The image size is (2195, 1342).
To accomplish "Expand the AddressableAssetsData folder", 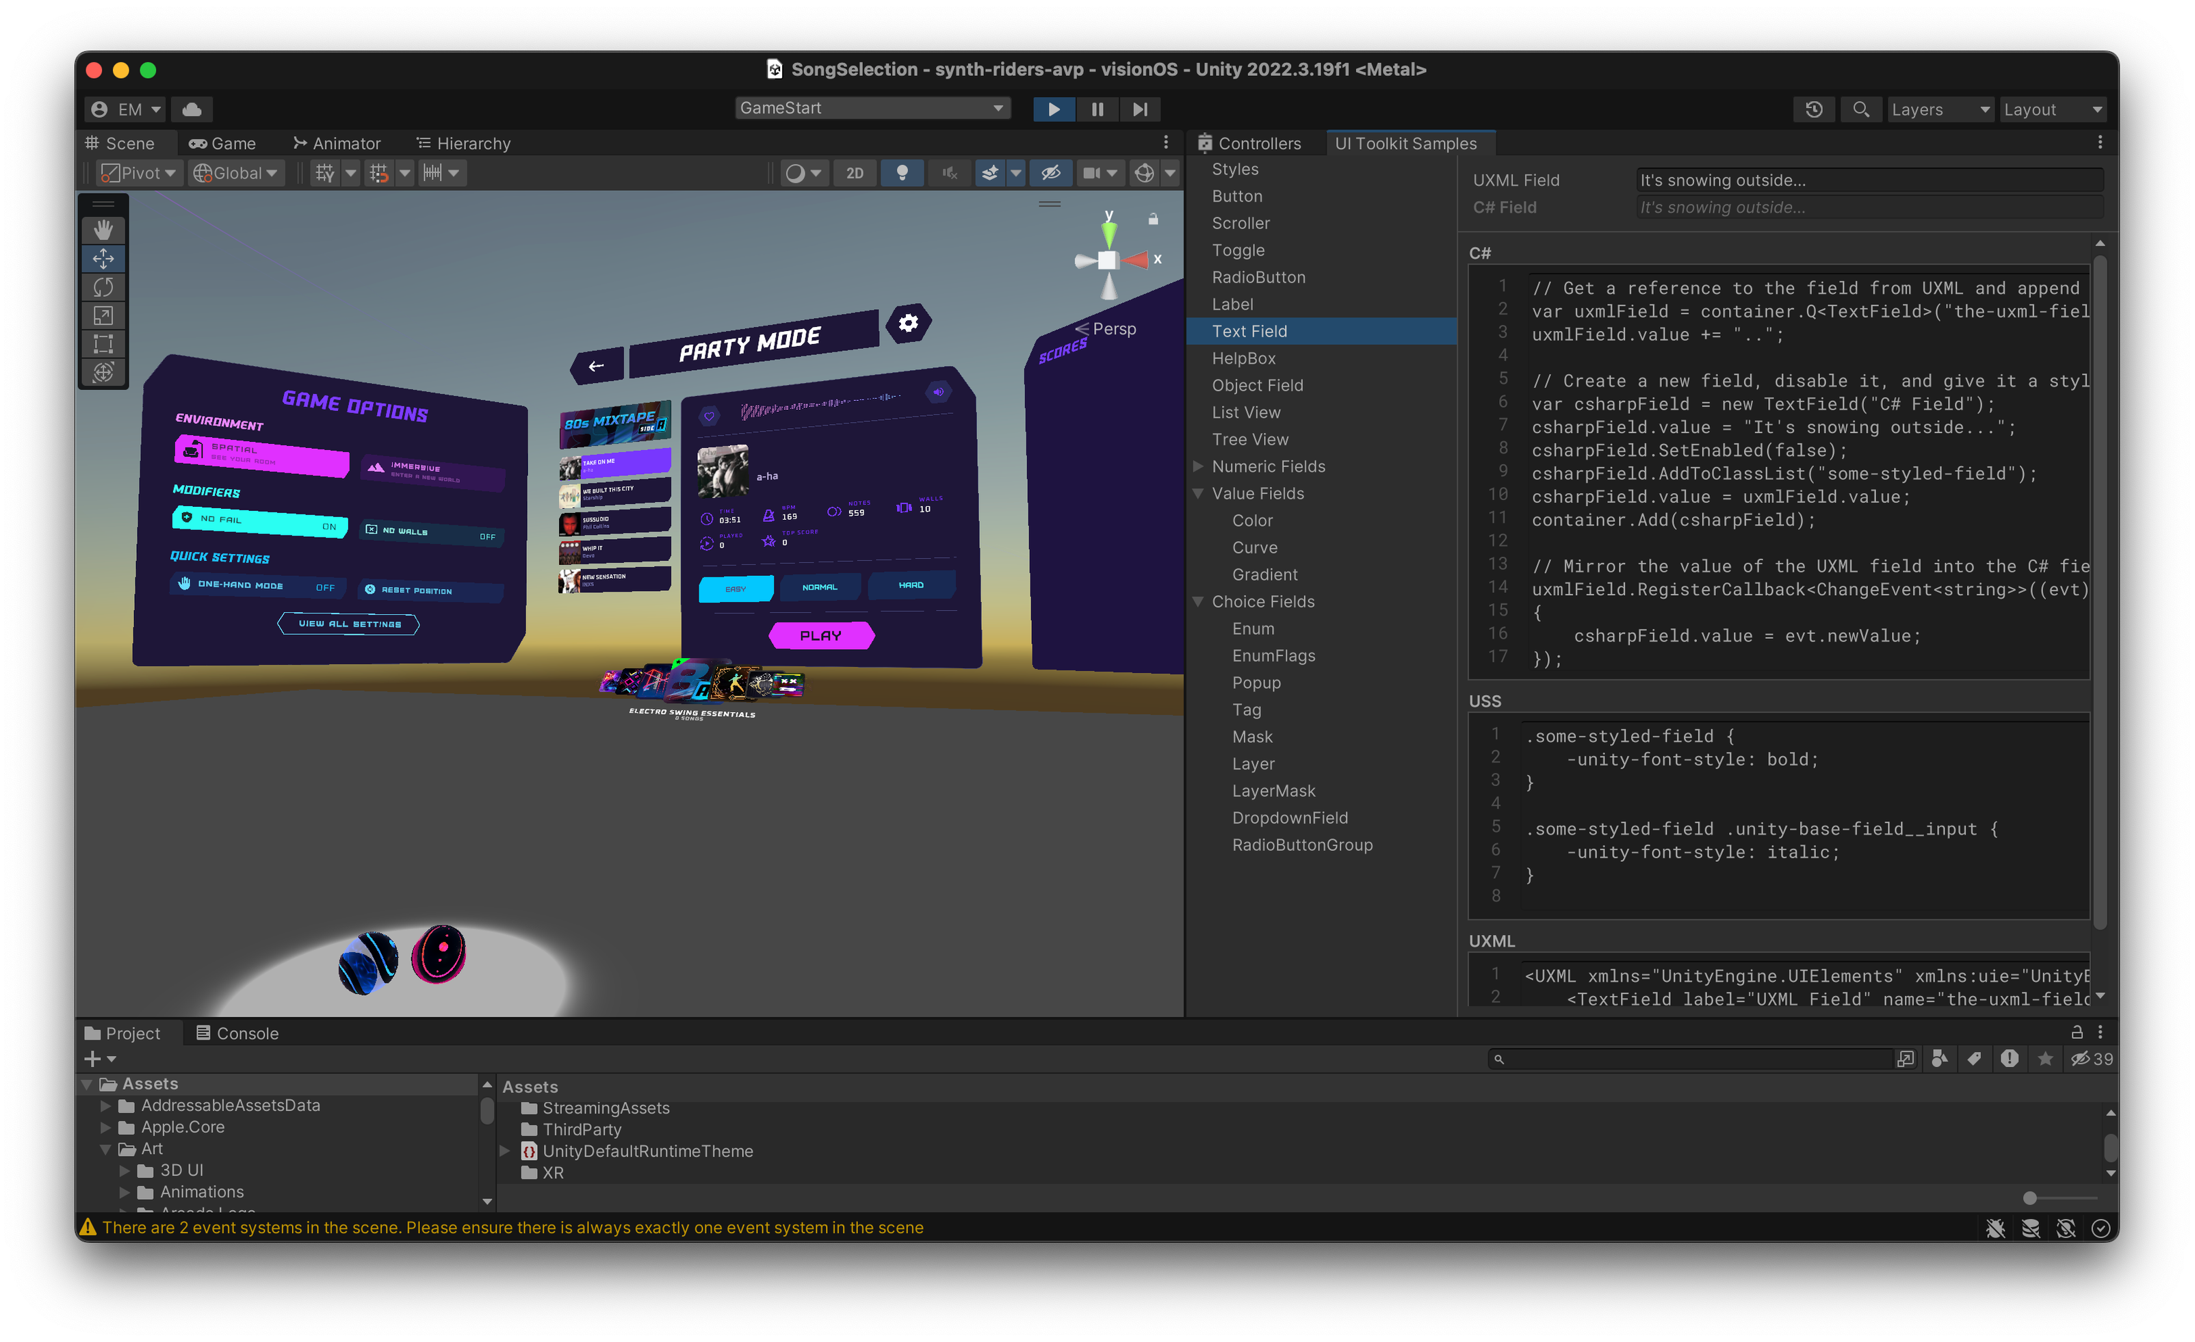I will point(105,1105).
